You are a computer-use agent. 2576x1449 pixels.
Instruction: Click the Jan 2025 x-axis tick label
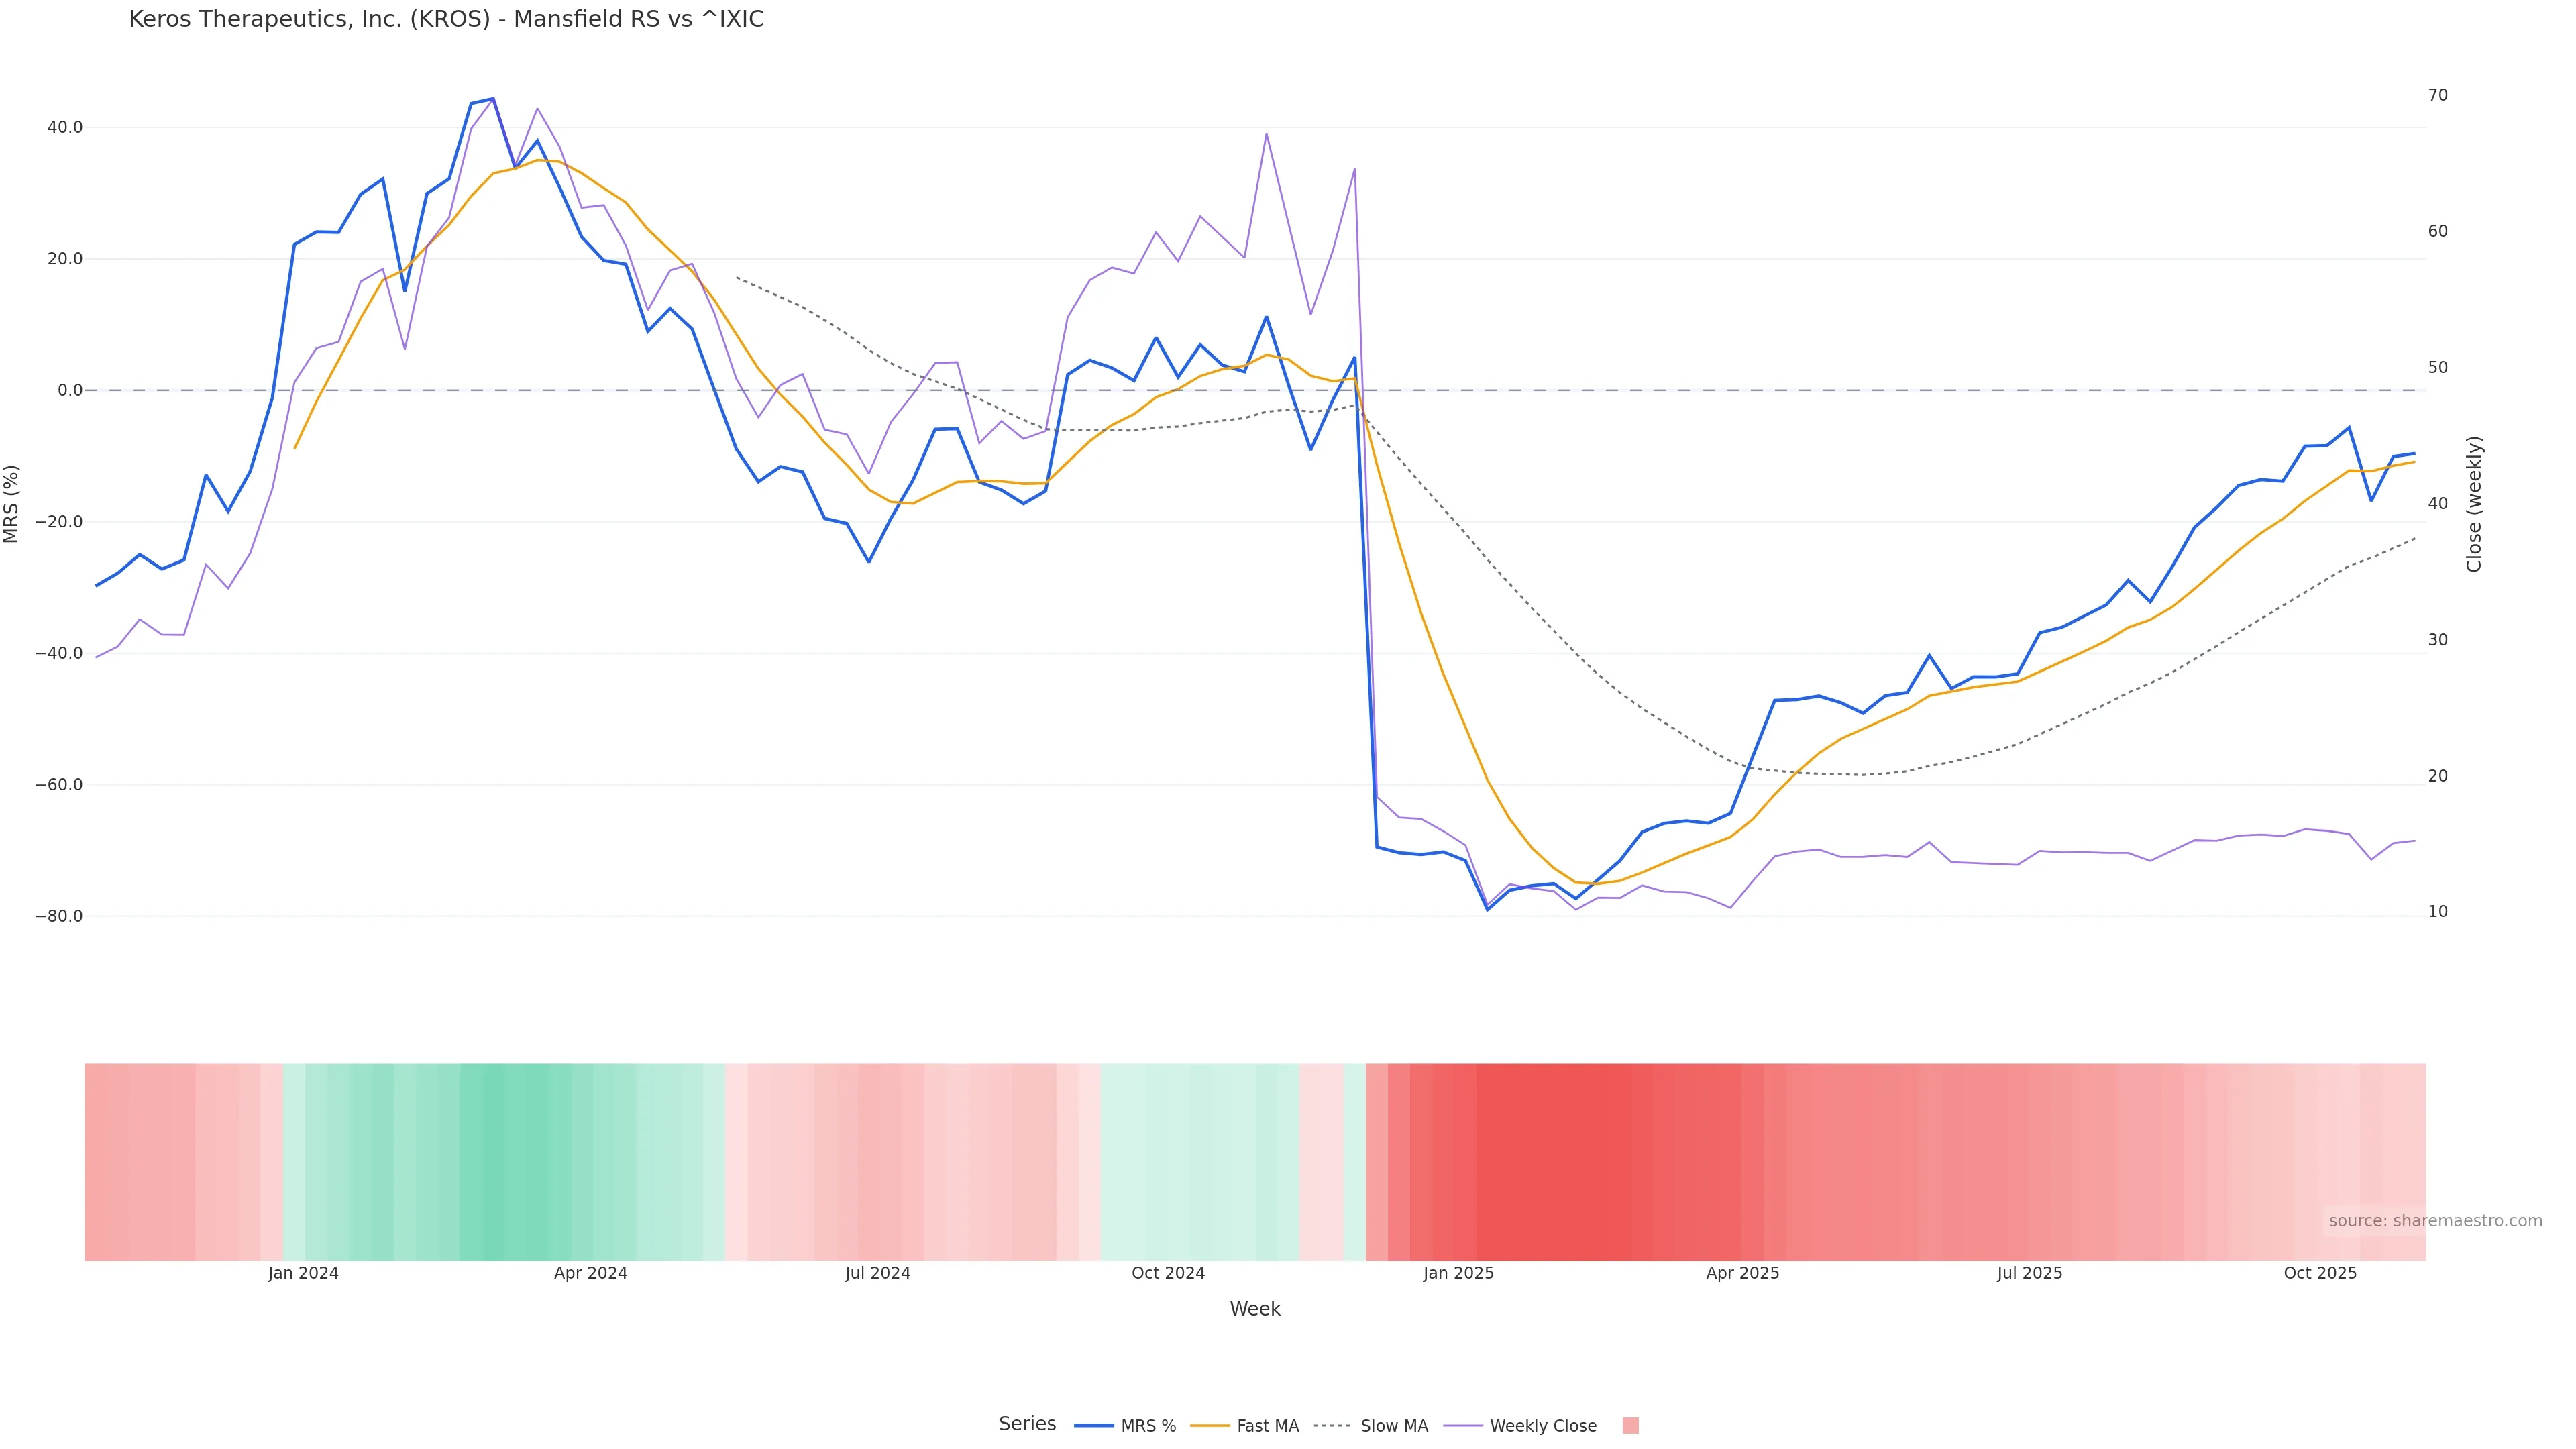tap(1458, 1273)
